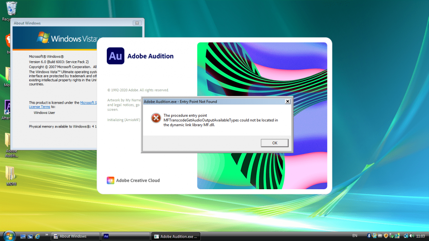Expand the Quick Launch overflow chevron
The height and width of the screenshot is (241, 429).
tap(46, 235)
